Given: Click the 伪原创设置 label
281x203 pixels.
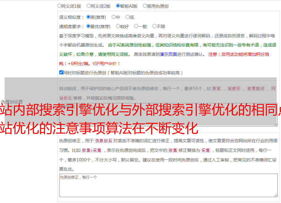Looking at the screenshot, I should click(12, 102).
